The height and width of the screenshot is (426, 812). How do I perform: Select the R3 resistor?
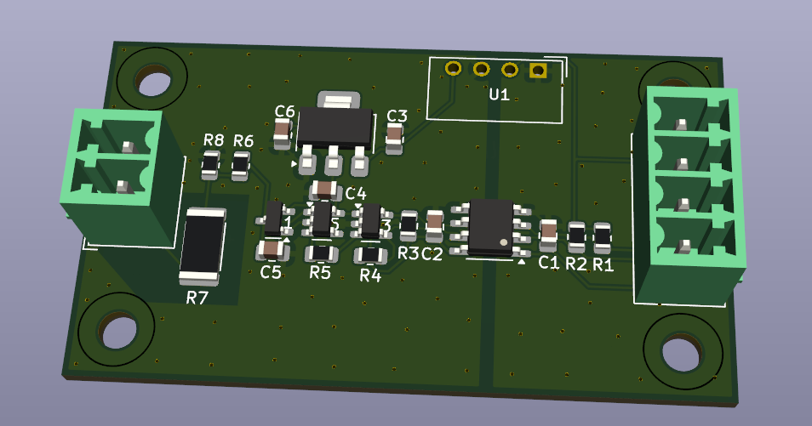pos(409,225)
